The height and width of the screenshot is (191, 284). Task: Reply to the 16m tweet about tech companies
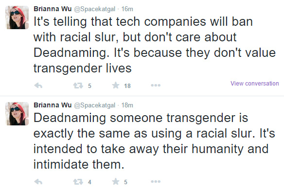[x=38, y=85]
